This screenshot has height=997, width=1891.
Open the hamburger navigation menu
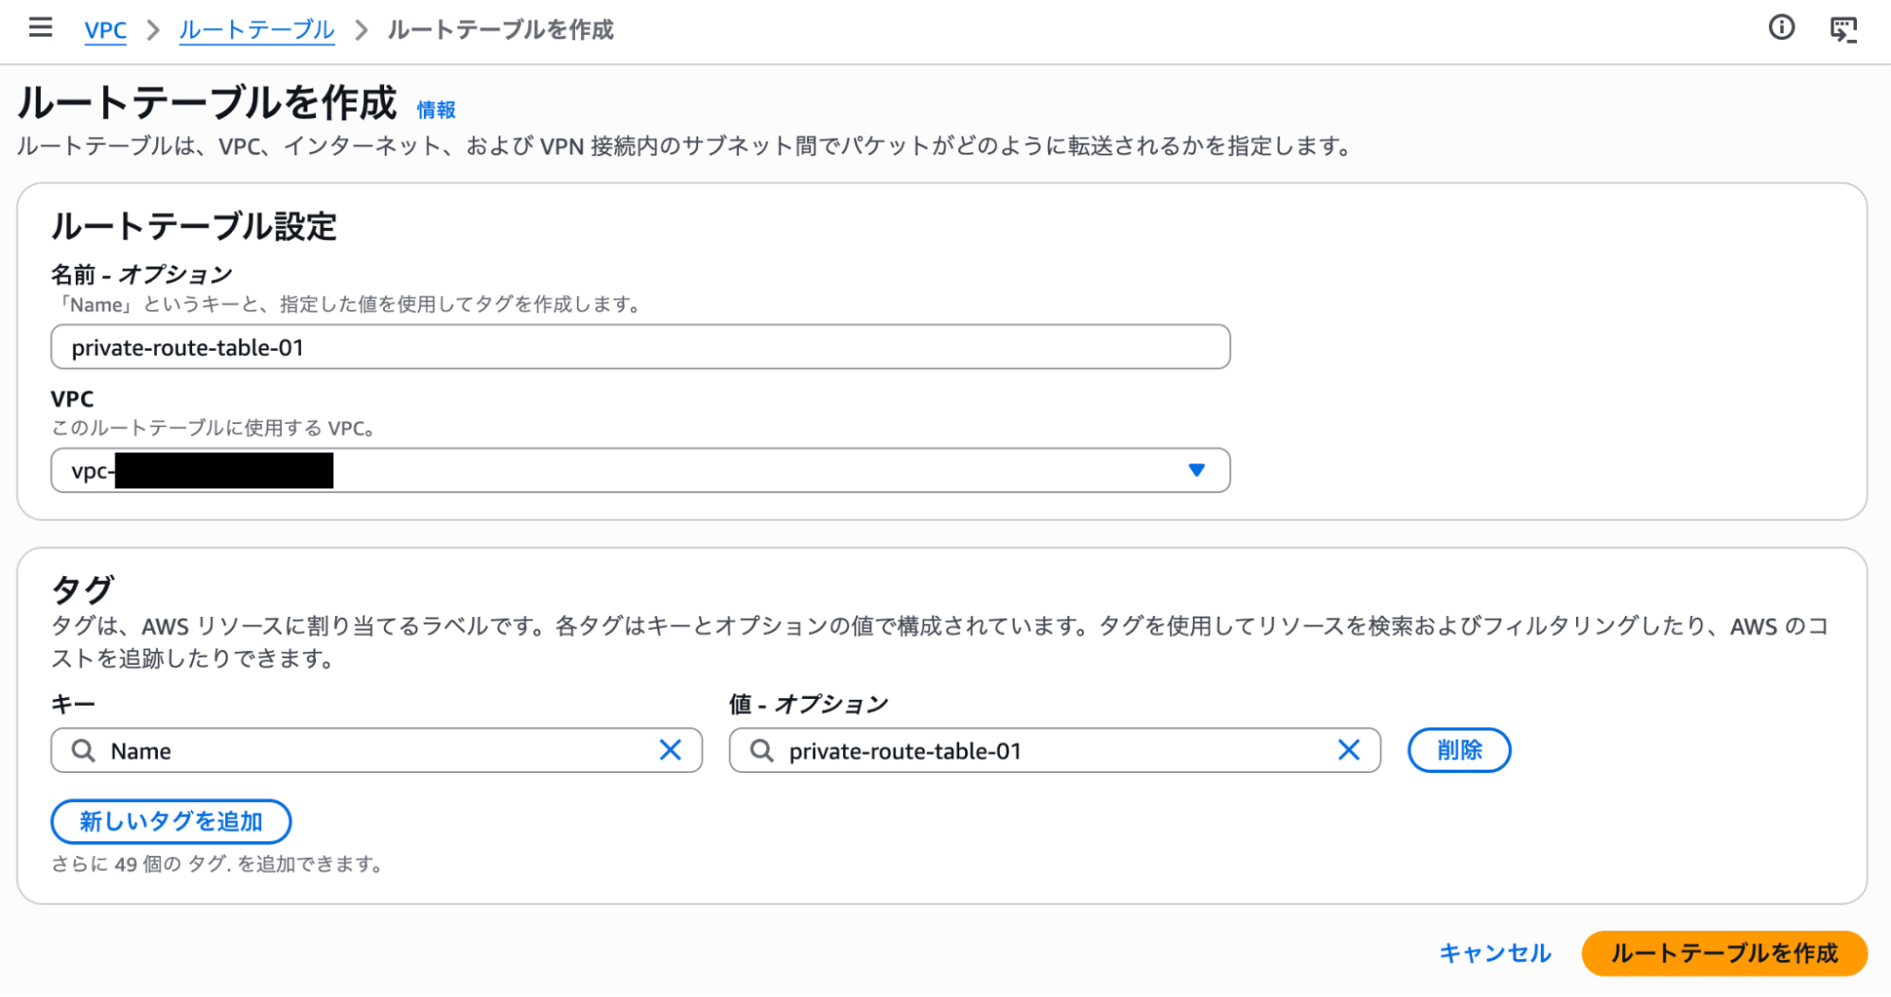pyautogui.click(x=40, y=28)
